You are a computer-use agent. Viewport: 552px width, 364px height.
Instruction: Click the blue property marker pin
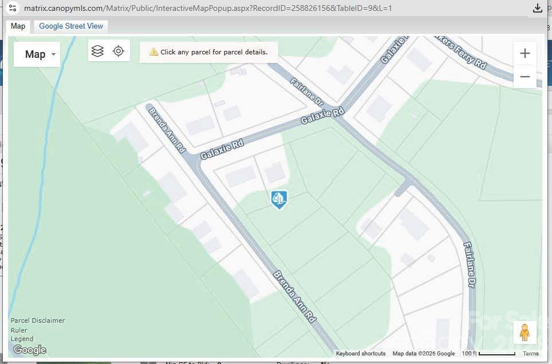tap(278, 199)
